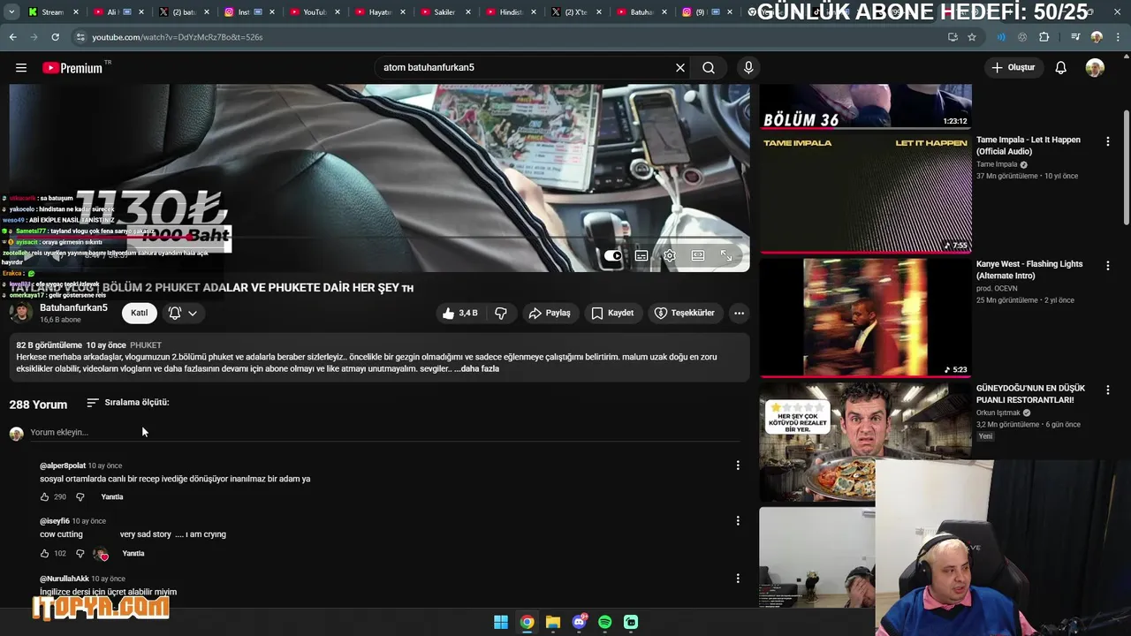
Task: Toggle subtitles in the video player
Action: click(641, 255)
